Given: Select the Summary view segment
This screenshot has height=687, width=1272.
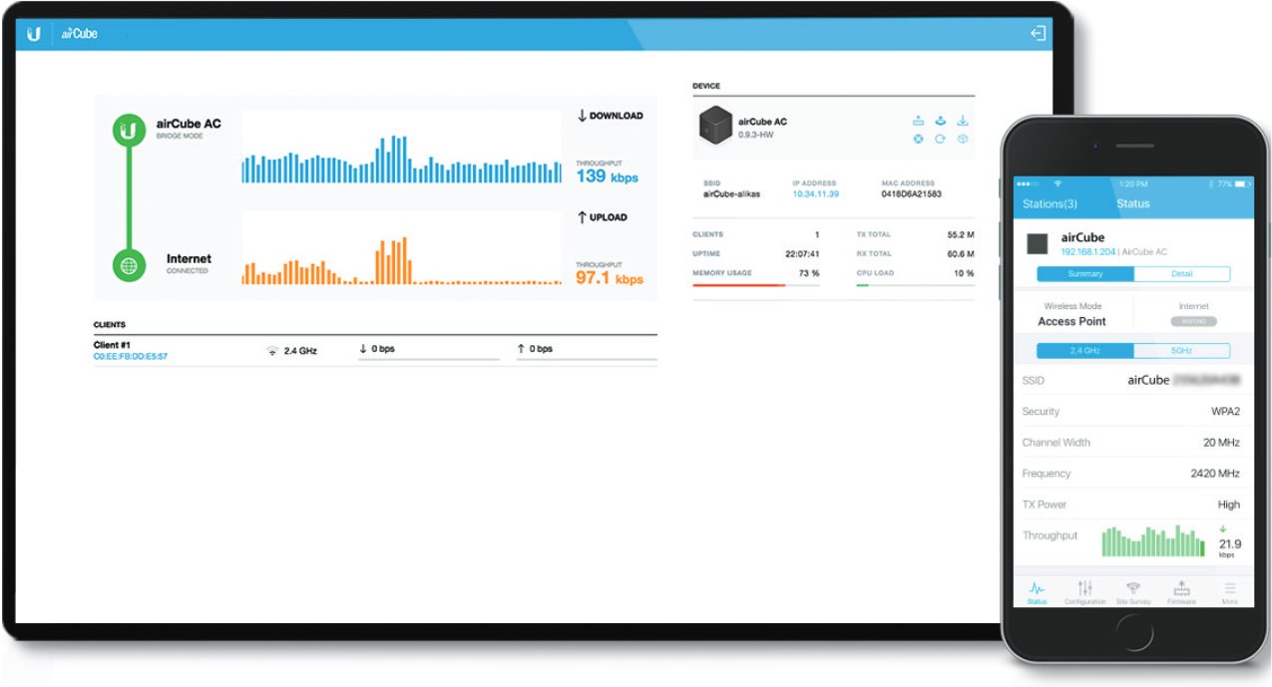Looking at the screenshot, I should [1084, 274].
